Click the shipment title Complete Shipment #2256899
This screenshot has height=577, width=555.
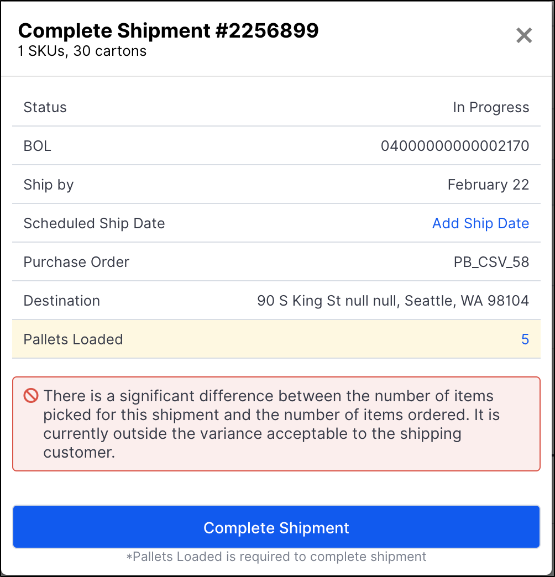[169, 31]
